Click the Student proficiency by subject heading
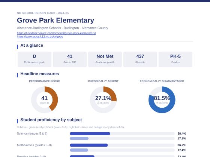This screenshot has height=157, width=210. (x=51, y=120)
